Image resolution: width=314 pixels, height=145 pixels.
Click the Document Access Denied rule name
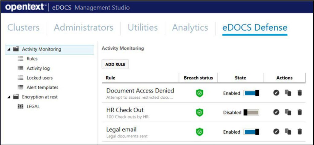pyautogui.click(x=140, y=91)
